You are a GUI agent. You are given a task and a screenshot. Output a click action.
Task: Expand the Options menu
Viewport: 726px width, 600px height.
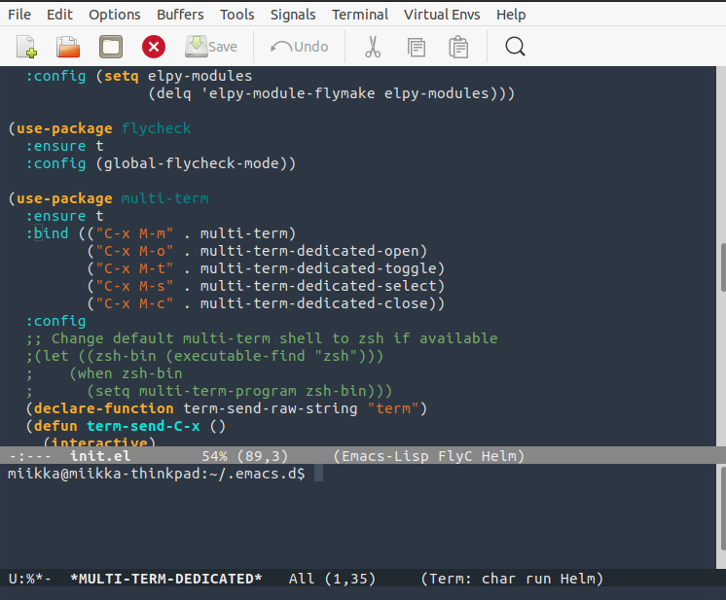tap(114, 15)
